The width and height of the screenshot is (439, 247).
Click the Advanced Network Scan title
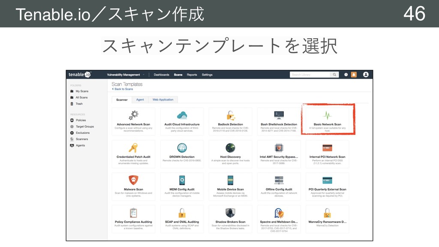[x=134, y=124]
